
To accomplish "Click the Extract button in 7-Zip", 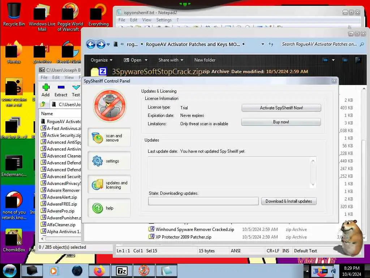I will pyautogui.click(x=61, y=90).
